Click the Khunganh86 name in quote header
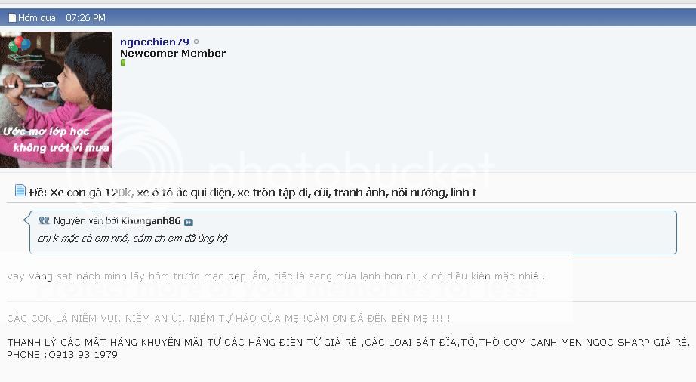This screenshot has height=382, width=696. (x=150, y=221)
